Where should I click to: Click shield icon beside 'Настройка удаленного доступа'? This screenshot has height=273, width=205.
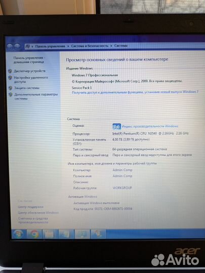(x=10, y=78)
